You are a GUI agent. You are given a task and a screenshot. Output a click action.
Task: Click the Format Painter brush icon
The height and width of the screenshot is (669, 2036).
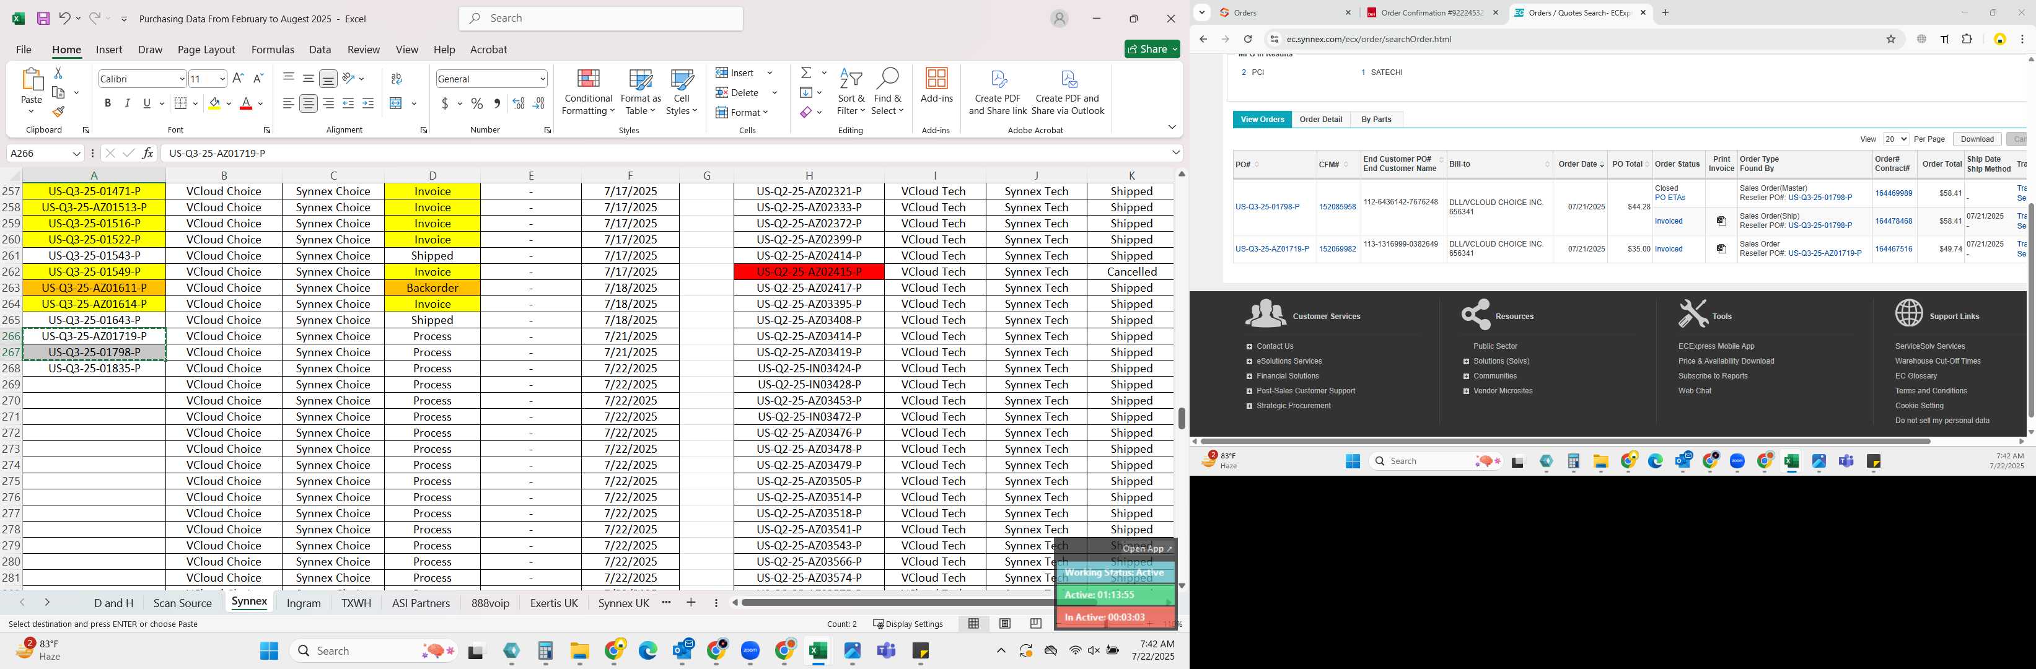[x=58, y=112]
